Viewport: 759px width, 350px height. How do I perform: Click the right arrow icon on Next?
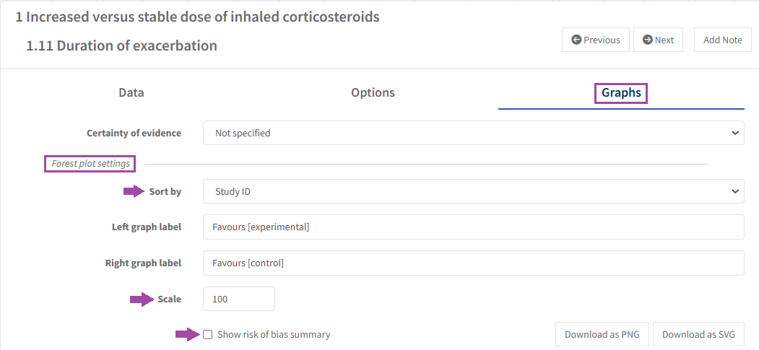pyautogui.click(x=647, y=40)
